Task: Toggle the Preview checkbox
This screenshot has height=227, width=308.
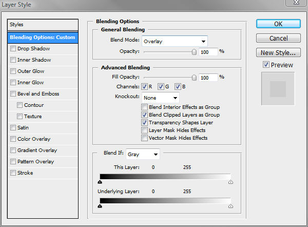Action: pos(266,65)
